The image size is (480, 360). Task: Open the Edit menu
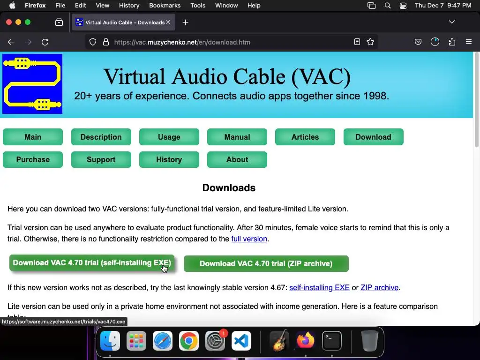point(81,6)
